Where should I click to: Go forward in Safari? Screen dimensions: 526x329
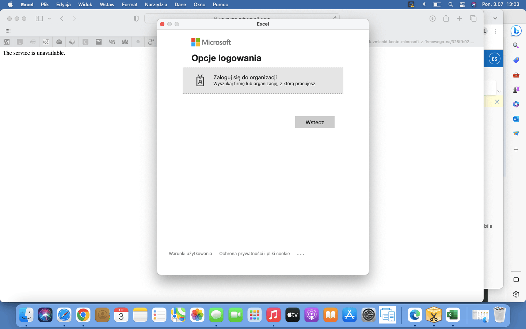point(75,19)
